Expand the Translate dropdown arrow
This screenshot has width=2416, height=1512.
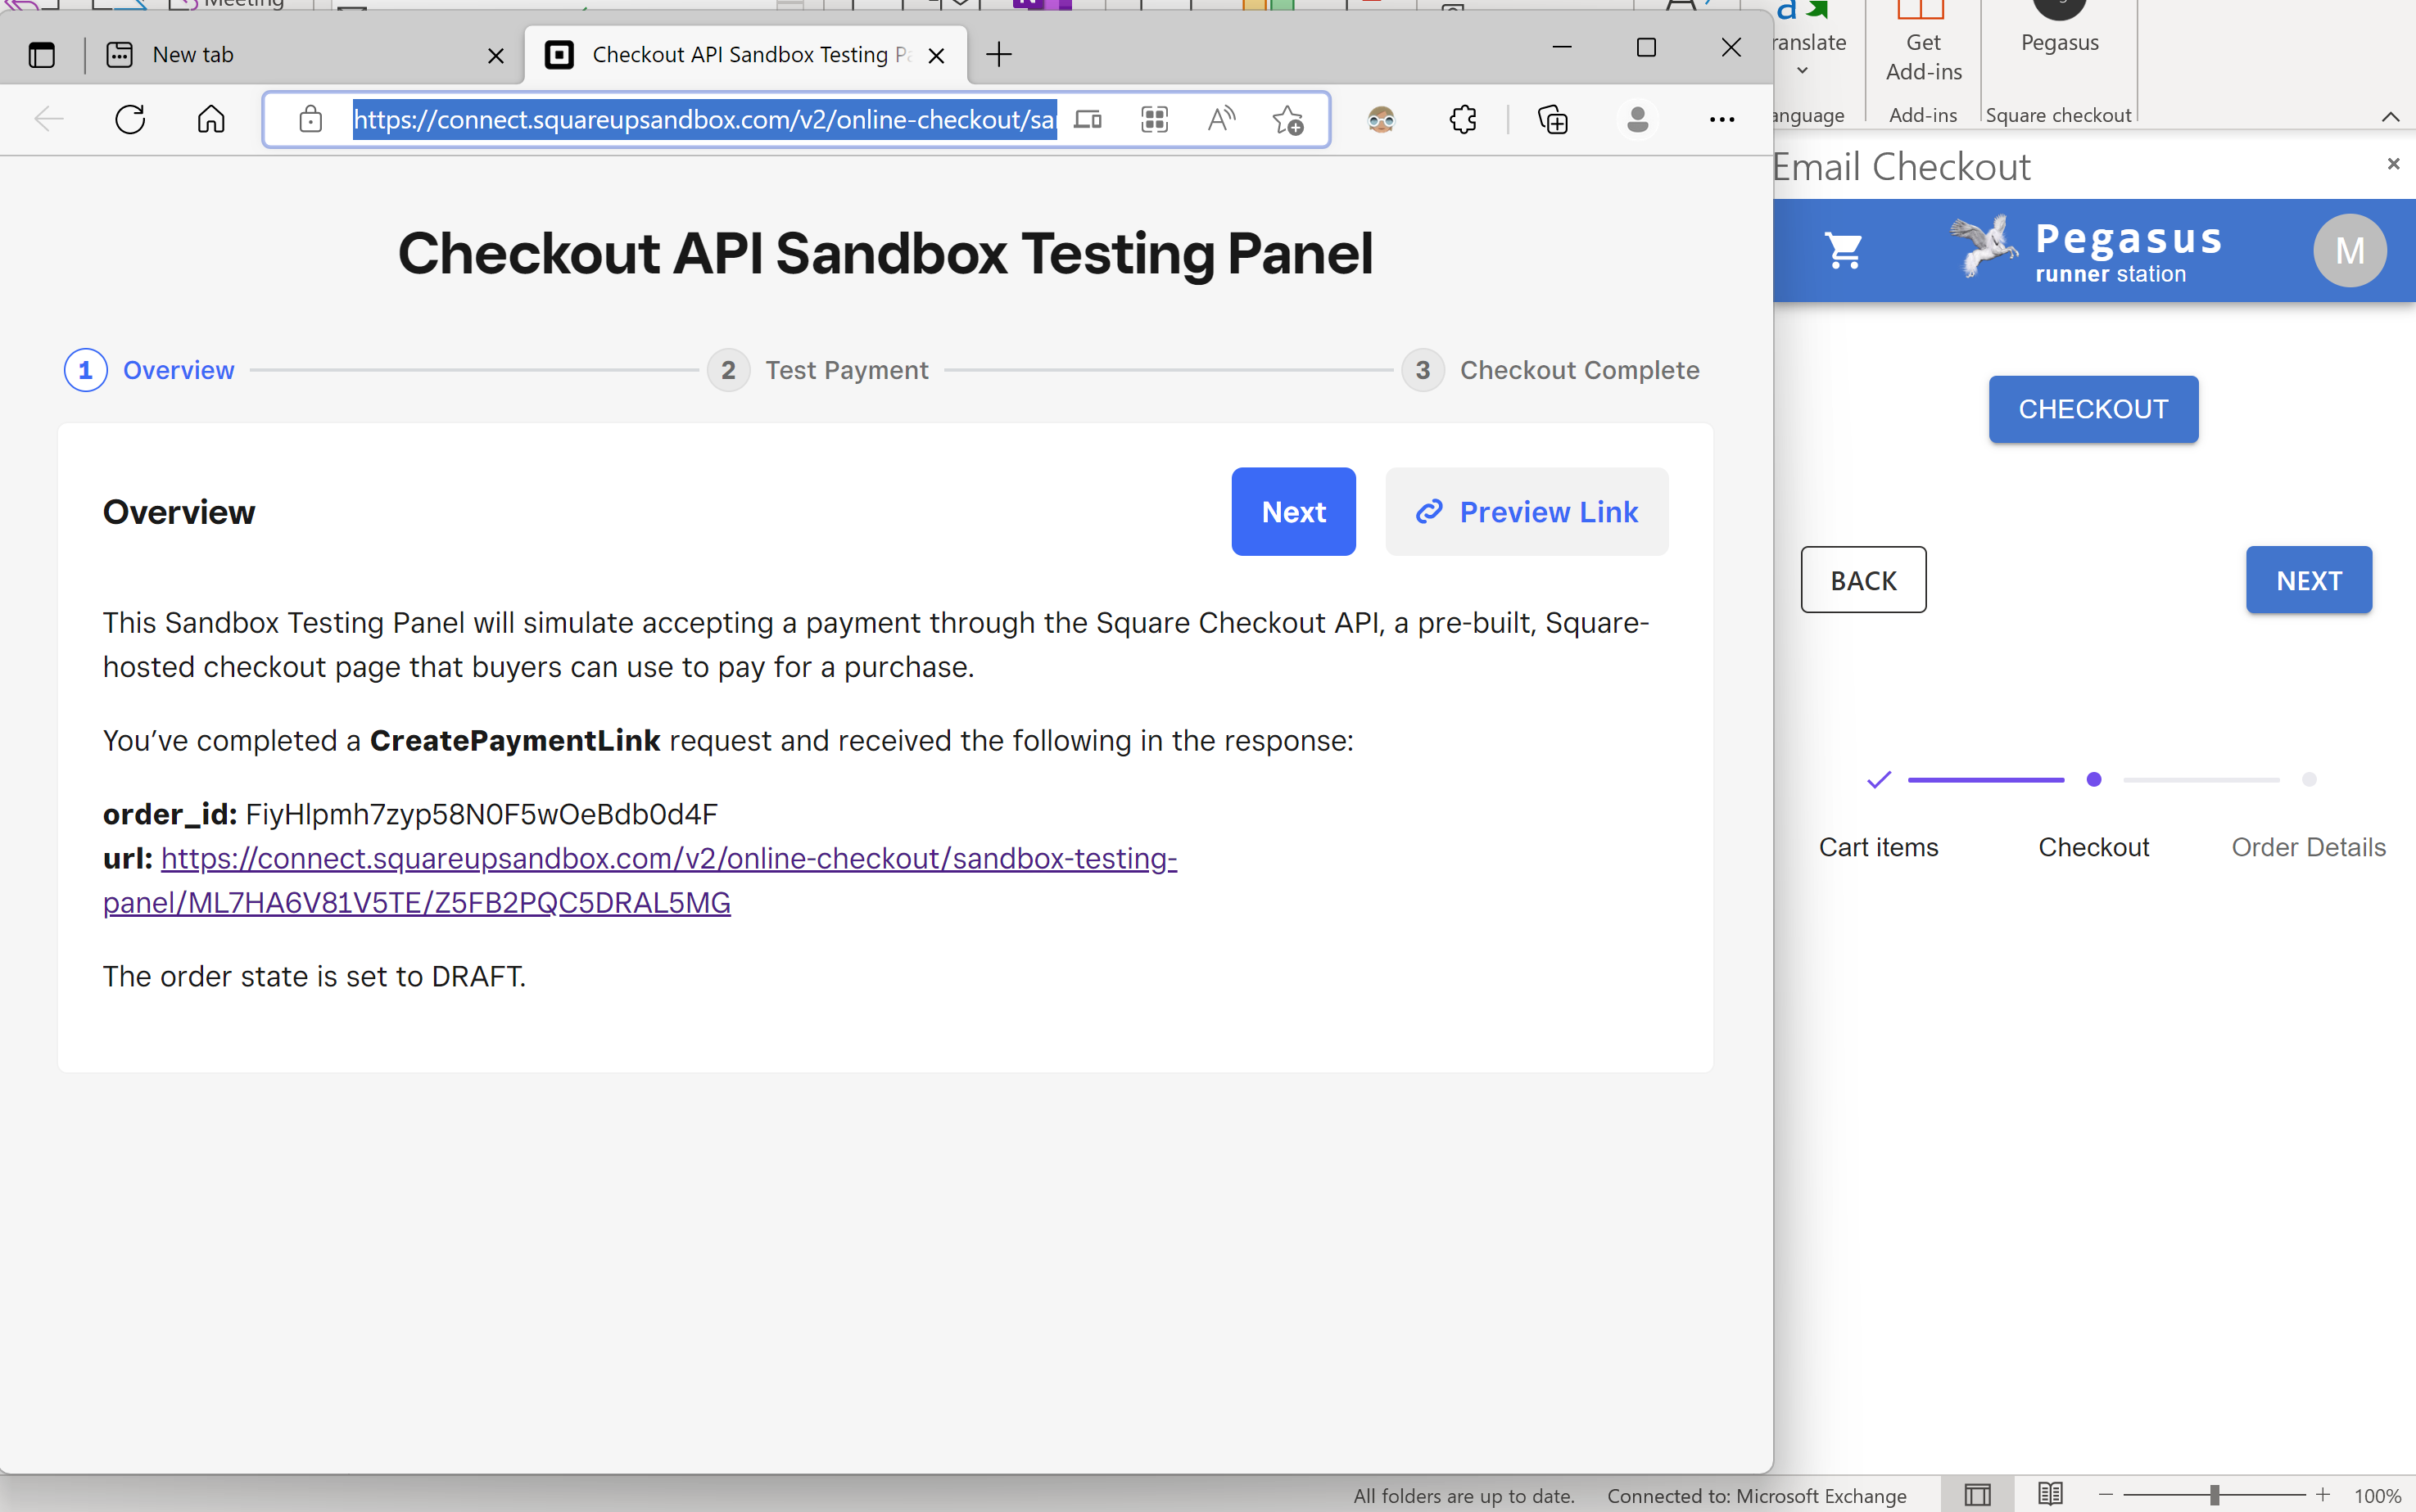1803,71
